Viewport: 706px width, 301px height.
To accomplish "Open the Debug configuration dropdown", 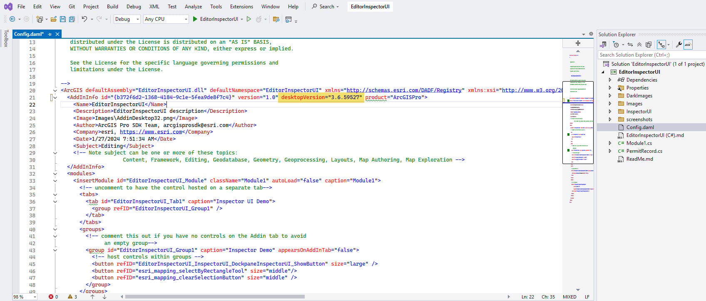I will (x=127, y=19).
